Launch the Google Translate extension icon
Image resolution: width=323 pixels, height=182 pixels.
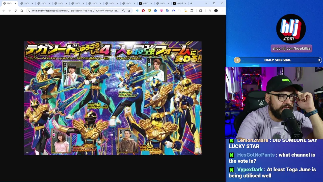click(168, 11)
